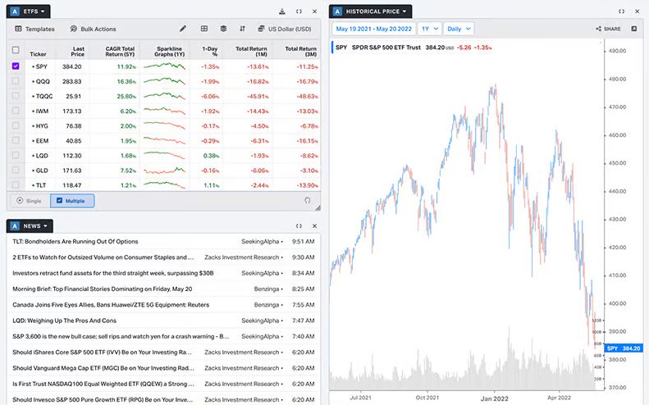Check the HYG row checkbox
This screenshot has width=649, height=405.
[16, 125]
